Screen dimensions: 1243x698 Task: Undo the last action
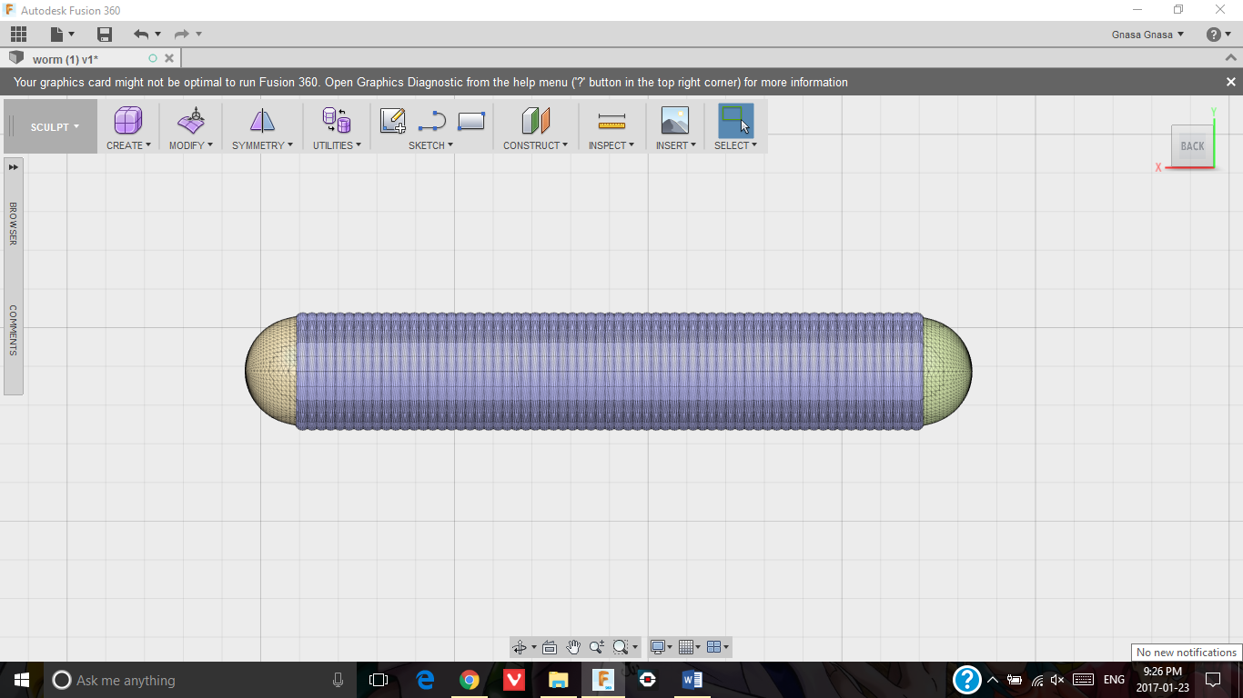tap(141, 35)
